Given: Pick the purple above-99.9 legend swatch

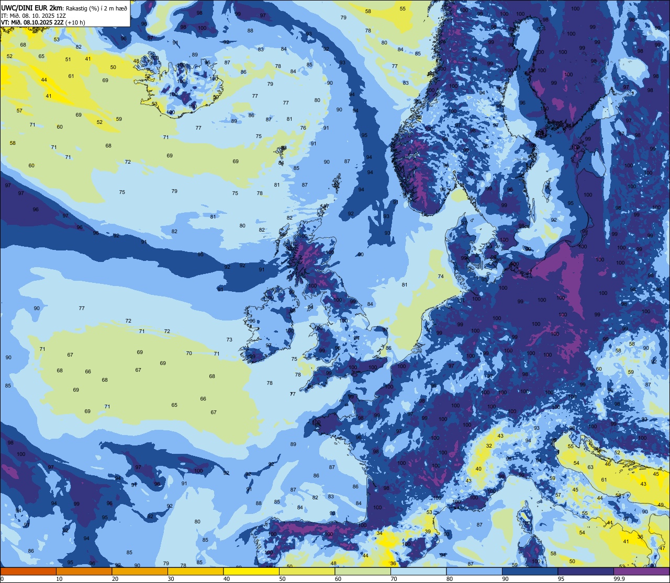Looking at the screenshot, I should click(641, 571).
